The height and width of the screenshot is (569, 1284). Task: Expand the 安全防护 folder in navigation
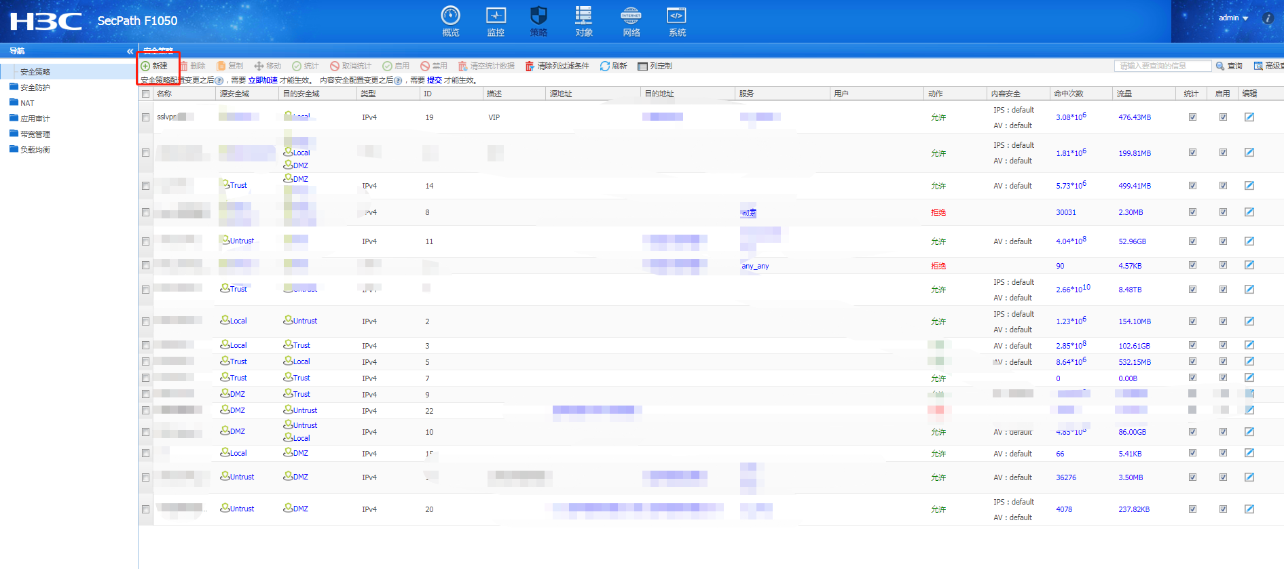pyautogui.click(x=30, y=87)
